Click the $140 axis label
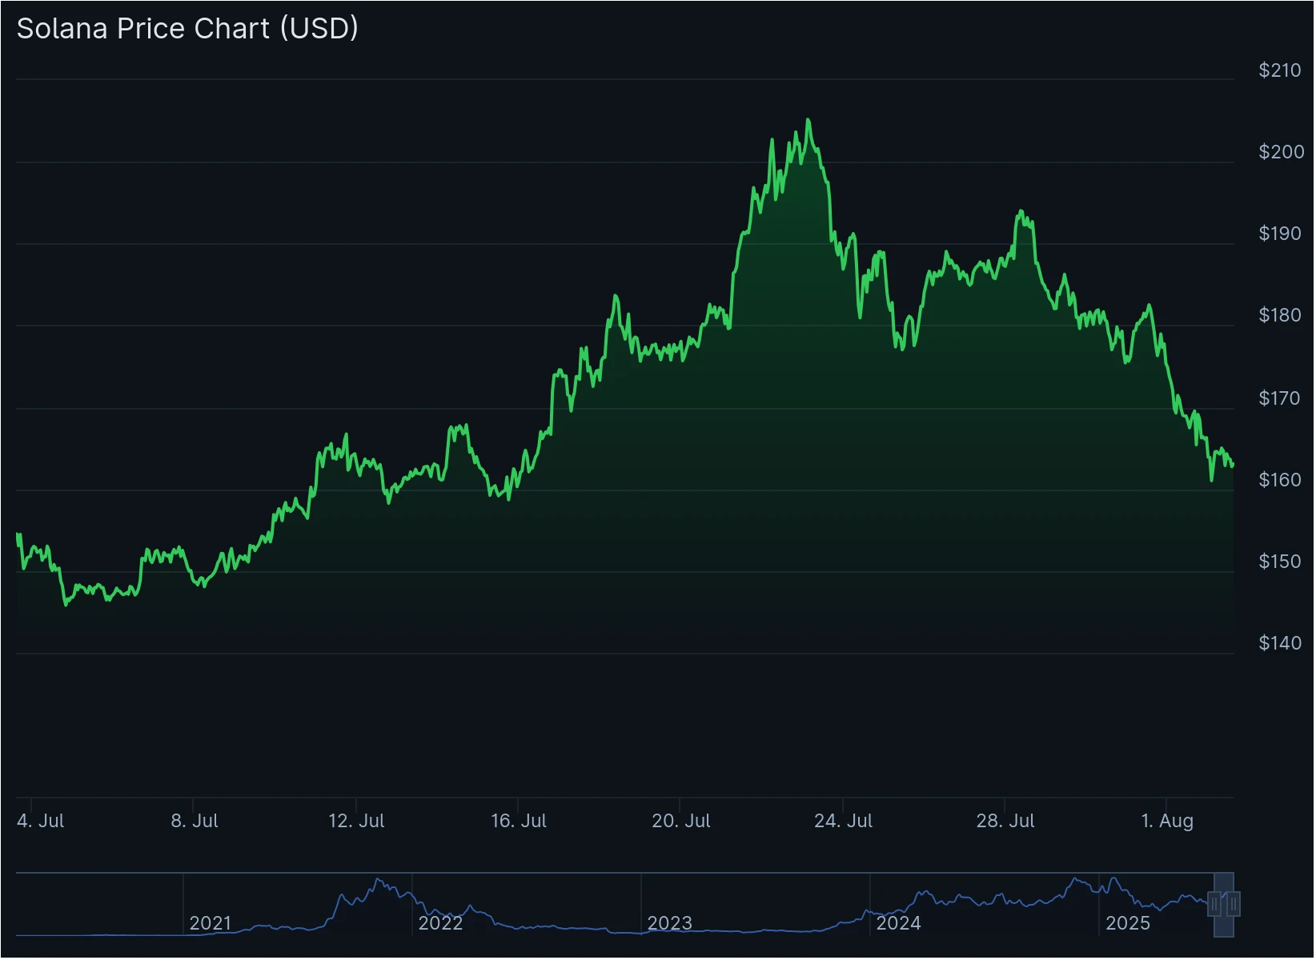Viewport: 1316px width, 960px height. point(1279,643)
